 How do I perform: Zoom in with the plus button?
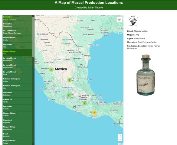[x=120, y=136]
